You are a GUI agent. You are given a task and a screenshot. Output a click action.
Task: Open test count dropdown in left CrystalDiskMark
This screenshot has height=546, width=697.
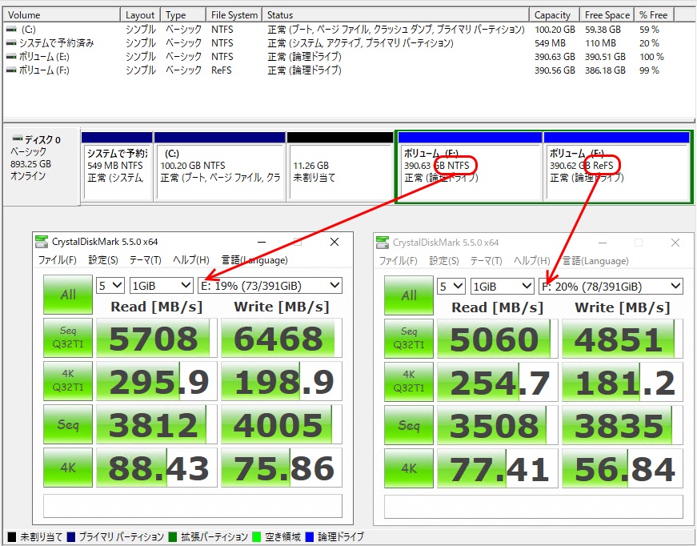[110, 286]
